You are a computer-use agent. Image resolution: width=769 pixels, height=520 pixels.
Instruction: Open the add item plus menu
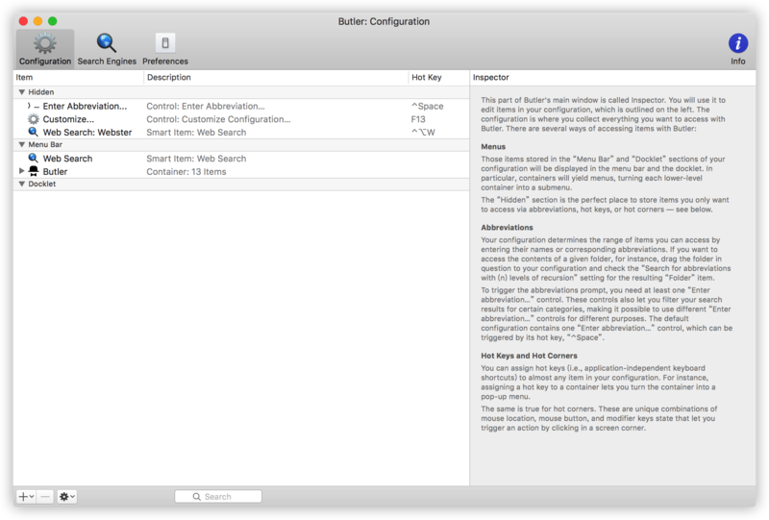26,497
